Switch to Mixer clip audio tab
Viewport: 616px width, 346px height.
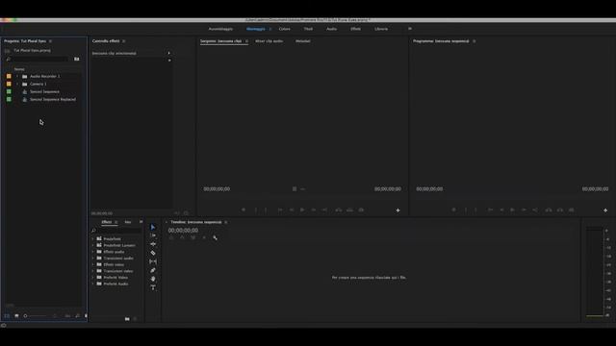coord(269,41)
